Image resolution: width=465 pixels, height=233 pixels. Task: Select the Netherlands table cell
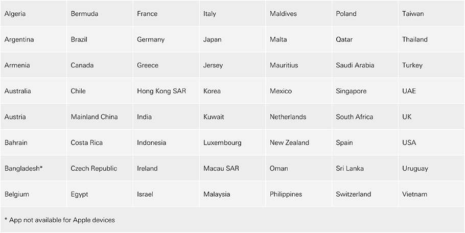(288, 117)
